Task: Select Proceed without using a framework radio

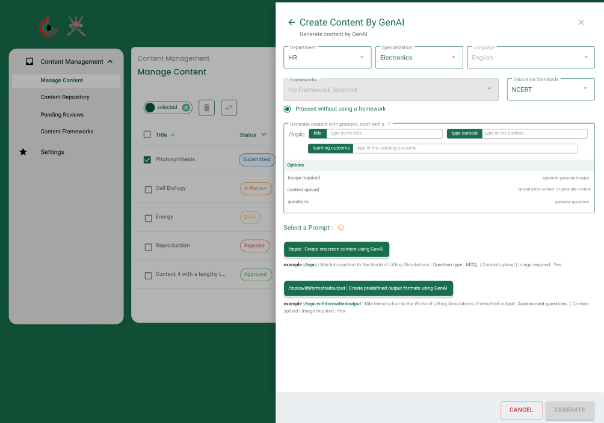Action: (288, 109)
